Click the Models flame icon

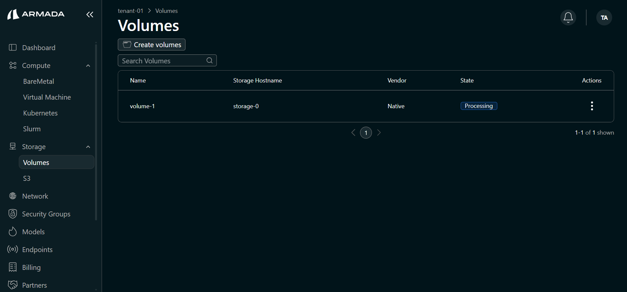[x=13, y=232]
